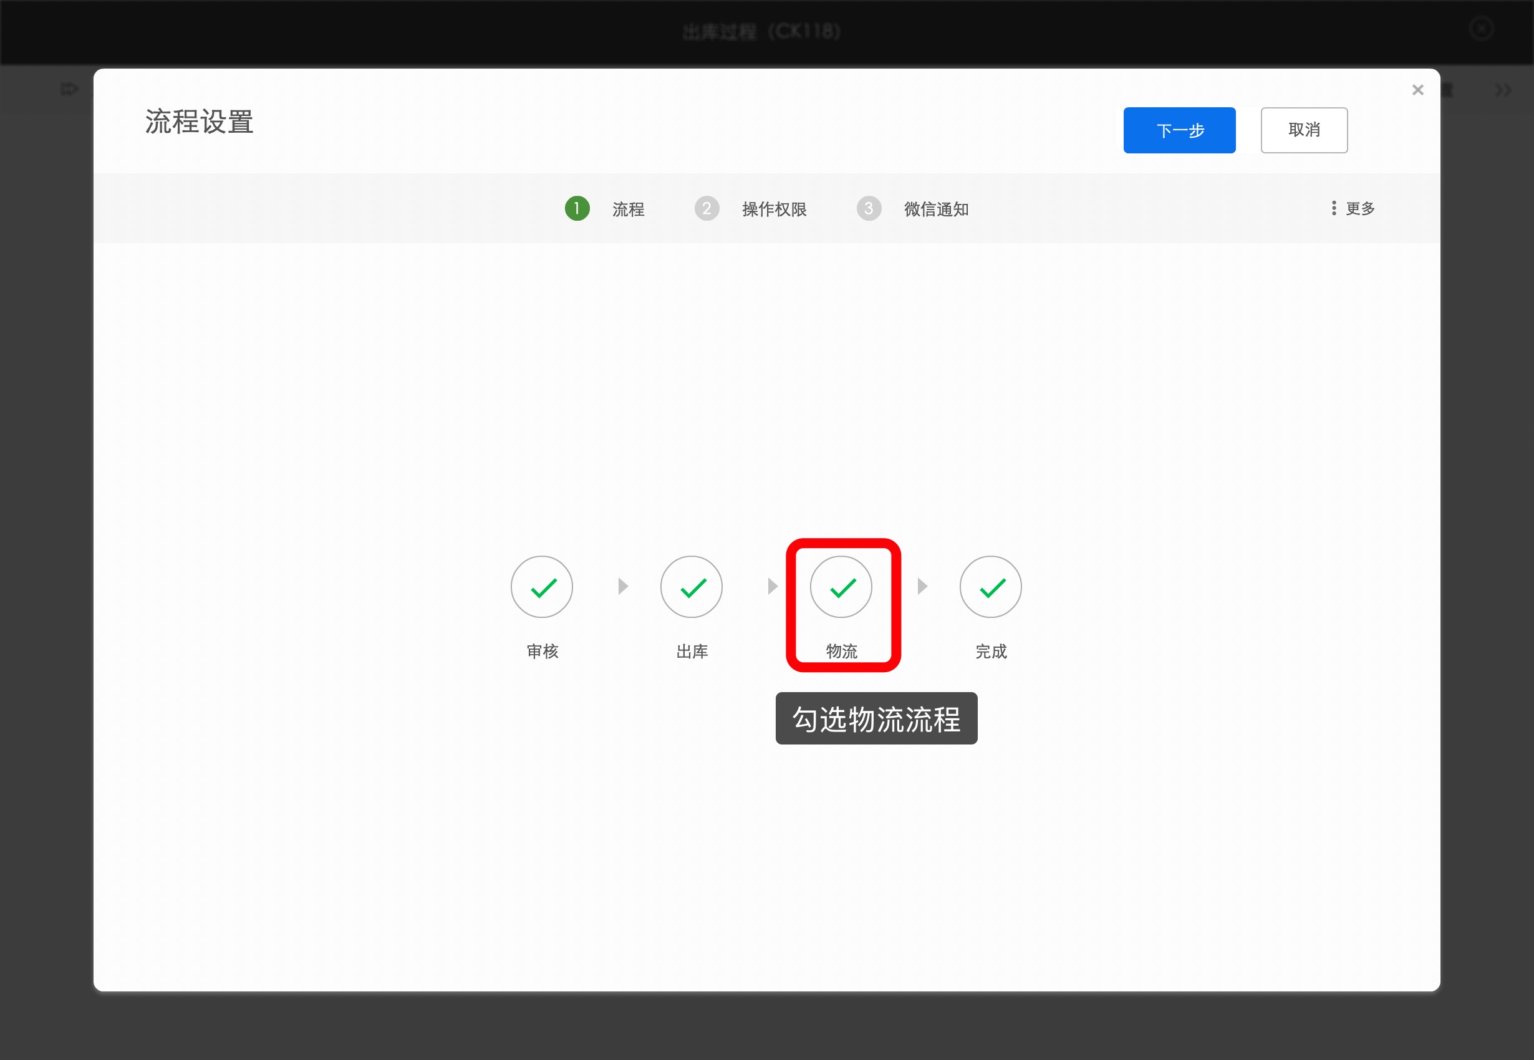Switch to the 微信通知 step label
The height and width of the screenshot is (1060, 1534).
tap(937, 210)
